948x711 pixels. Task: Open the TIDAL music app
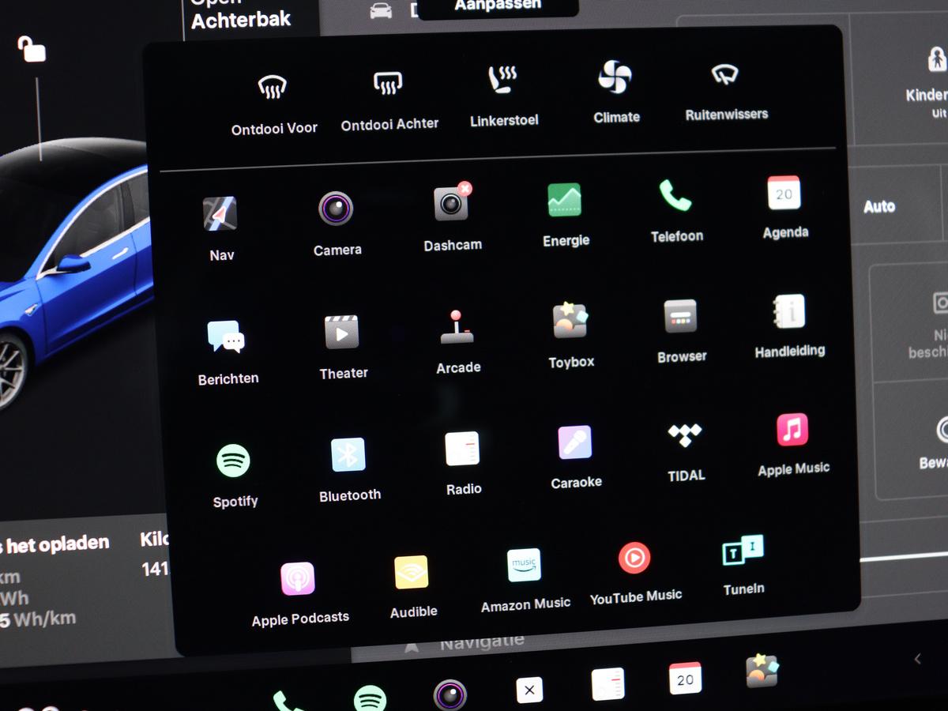(685, 436)
